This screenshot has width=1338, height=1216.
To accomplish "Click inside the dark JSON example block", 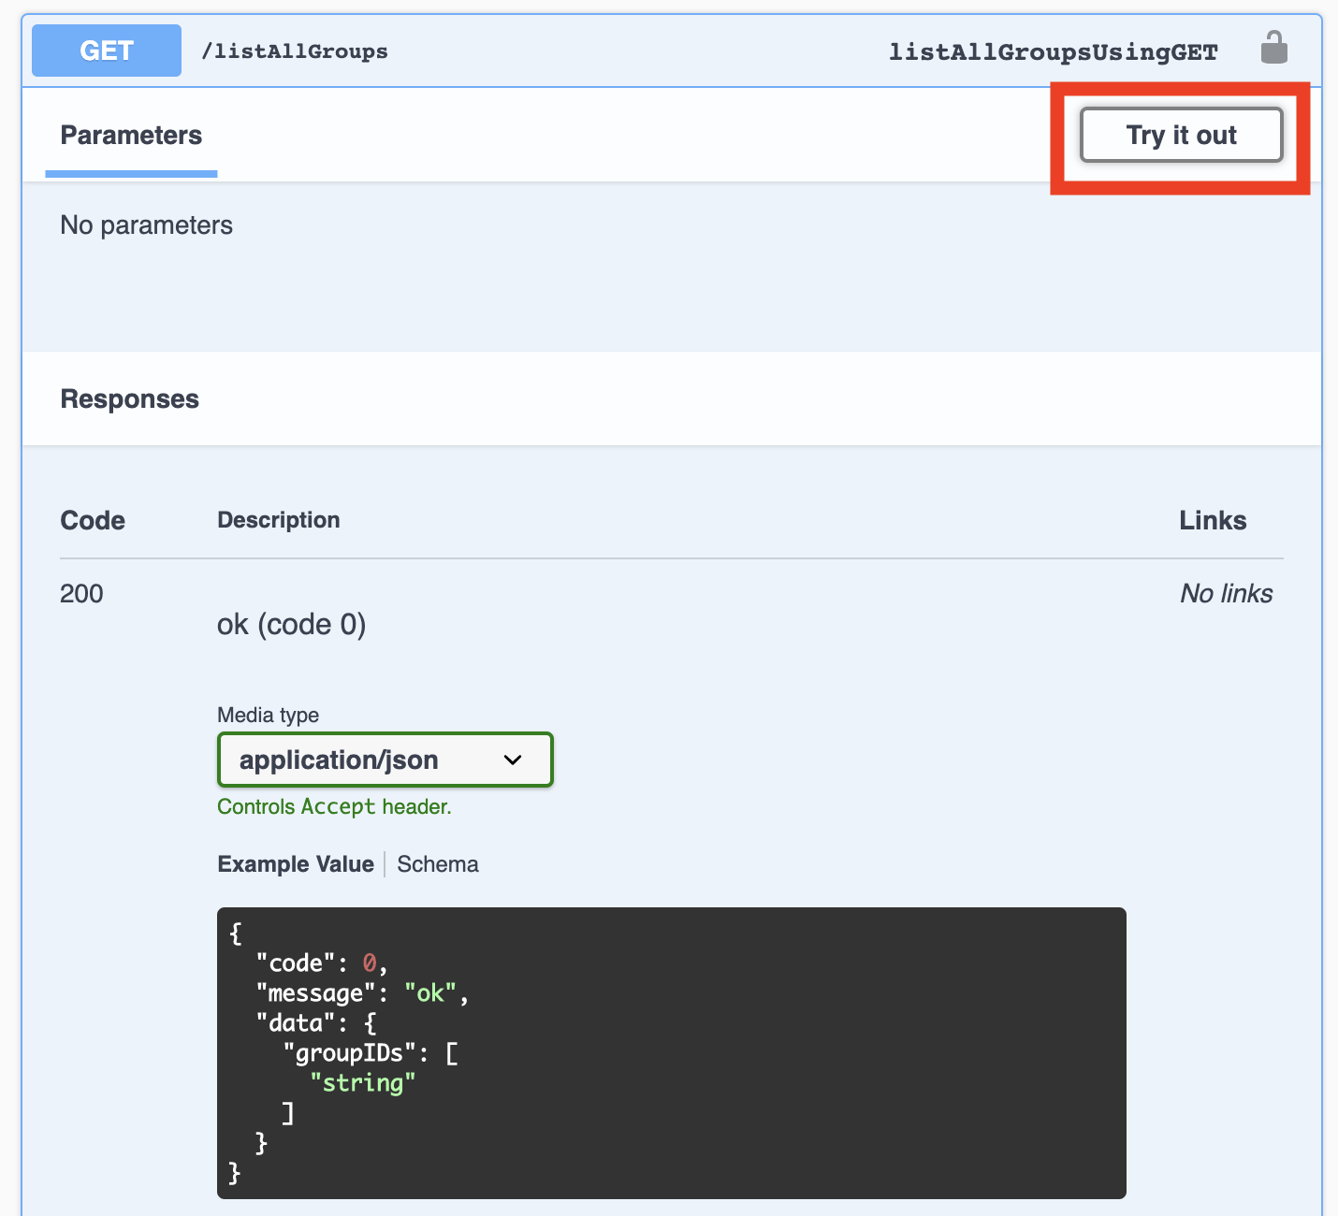I will pos(671,1048).
